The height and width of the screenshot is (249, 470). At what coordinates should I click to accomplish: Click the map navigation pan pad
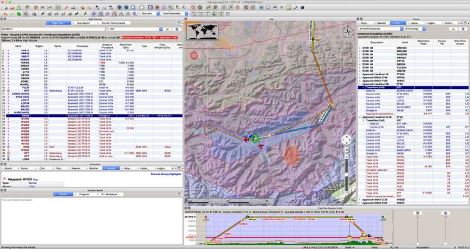[346, 140]
